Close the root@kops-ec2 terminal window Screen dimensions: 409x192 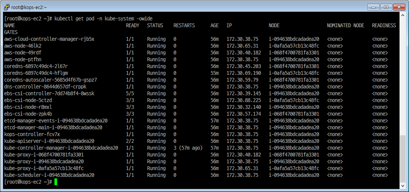click(x=399, y=7)
